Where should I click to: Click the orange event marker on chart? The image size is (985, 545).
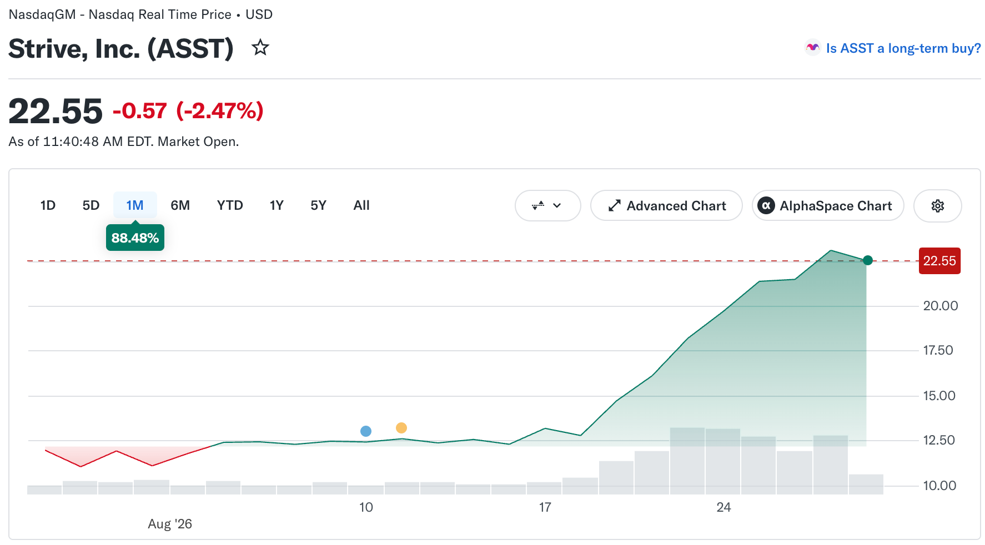[401, 428]
